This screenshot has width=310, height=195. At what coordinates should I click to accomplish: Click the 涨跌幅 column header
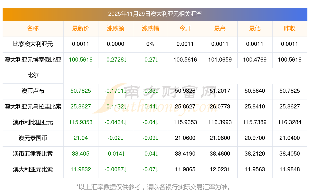(150, 28)
